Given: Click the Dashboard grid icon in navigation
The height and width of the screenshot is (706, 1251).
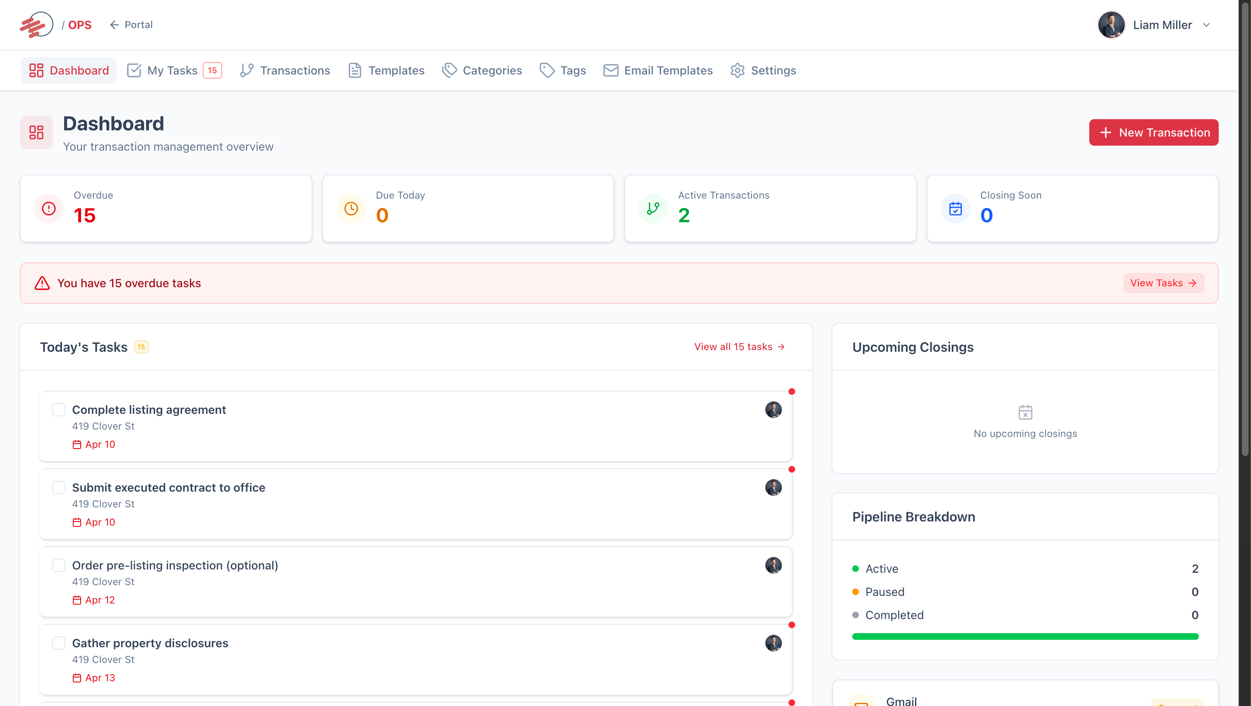Looking at the screenshot, I should (36, 70).
